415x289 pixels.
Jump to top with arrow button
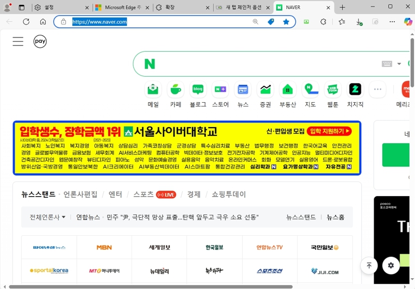click(x=369, y=265)
